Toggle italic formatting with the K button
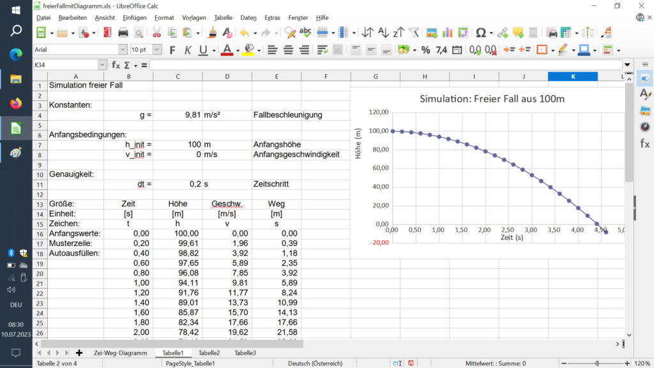 click(188, 50)
